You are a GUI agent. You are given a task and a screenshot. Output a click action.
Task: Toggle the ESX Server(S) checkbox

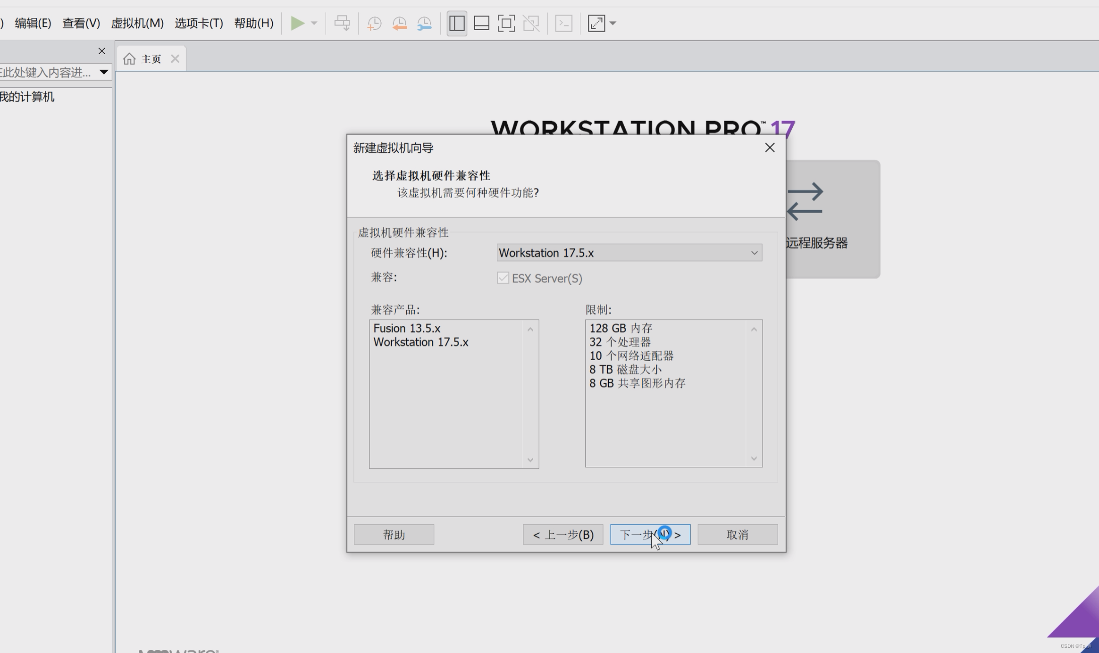pyautogui.click(x=503, y=278)
